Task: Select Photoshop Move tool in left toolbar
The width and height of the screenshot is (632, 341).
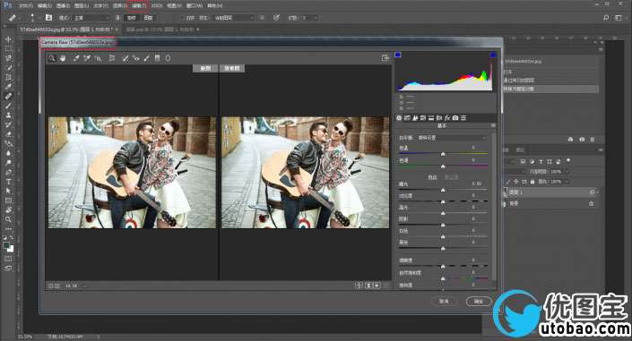Action: pyautogui.click(x=8, y=39)
